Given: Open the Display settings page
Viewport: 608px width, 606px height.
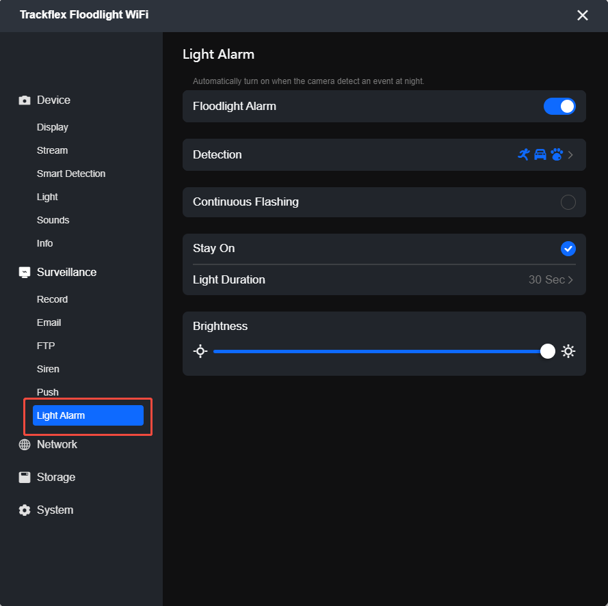Looking at the screenshot, I should tap(53, 128).
